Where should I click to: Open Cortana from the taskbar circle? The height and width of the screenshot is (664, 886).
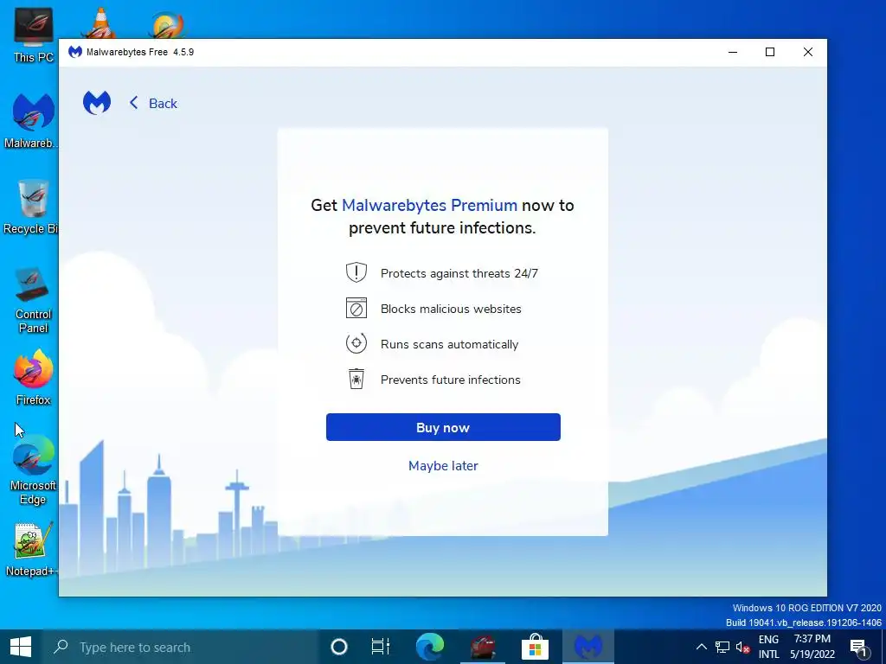click(339, 647)
